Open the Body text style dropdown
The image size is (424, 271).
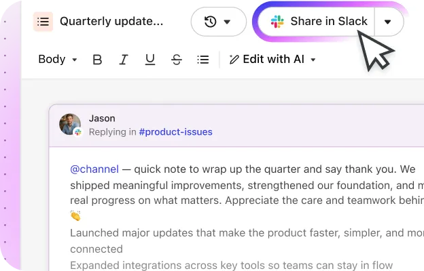tap(58, 60)
